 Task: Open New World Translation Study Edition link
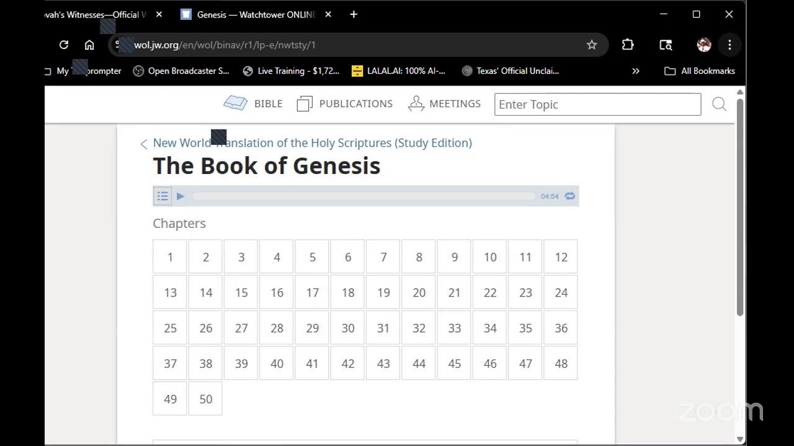tap(313, 143)
